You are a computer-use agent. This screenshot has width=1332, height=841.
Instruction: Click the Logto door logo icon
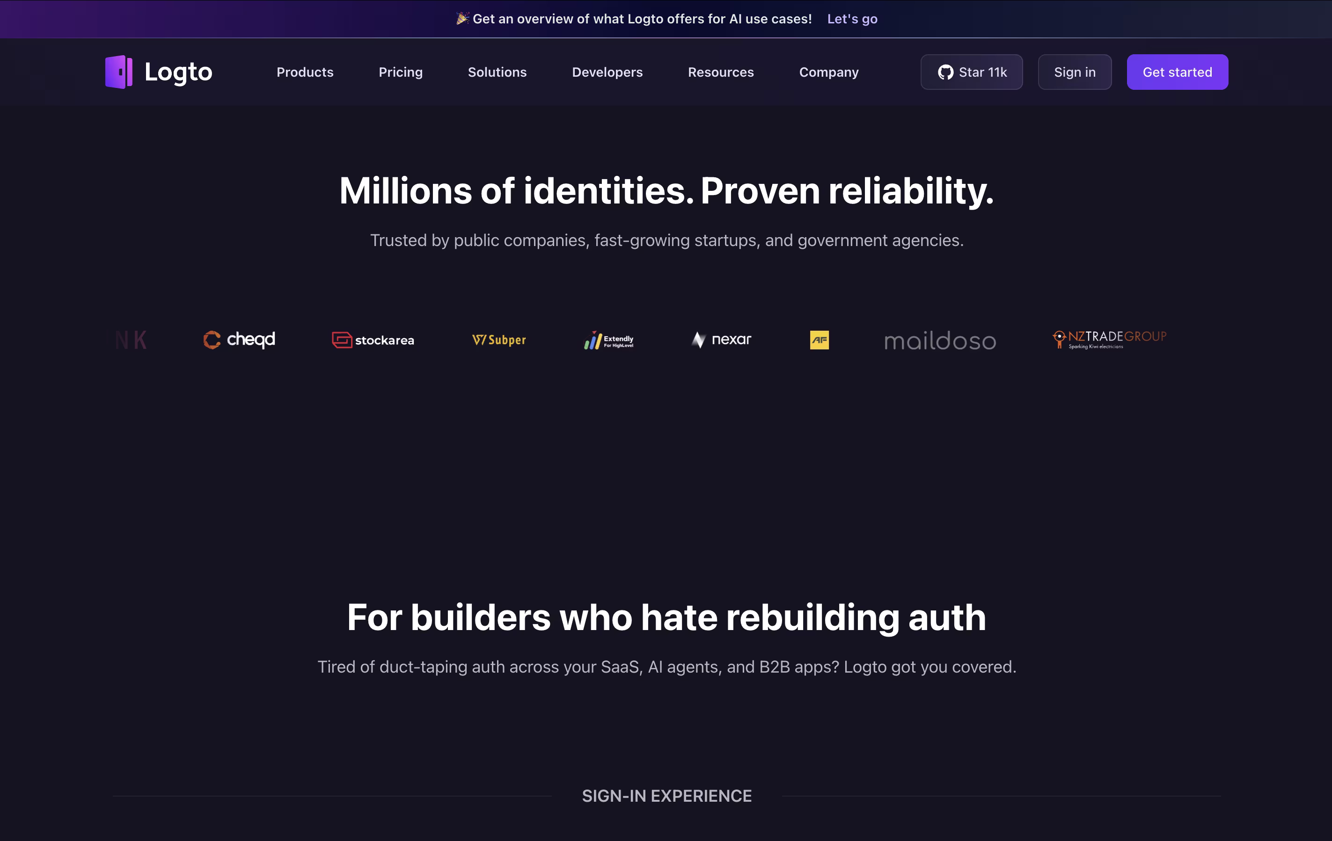click(119, 72)
